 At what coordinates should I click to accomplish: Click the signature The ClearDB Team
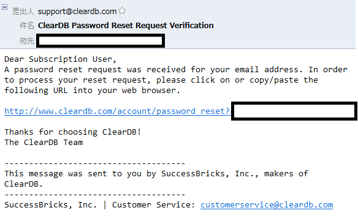(44, 142)
